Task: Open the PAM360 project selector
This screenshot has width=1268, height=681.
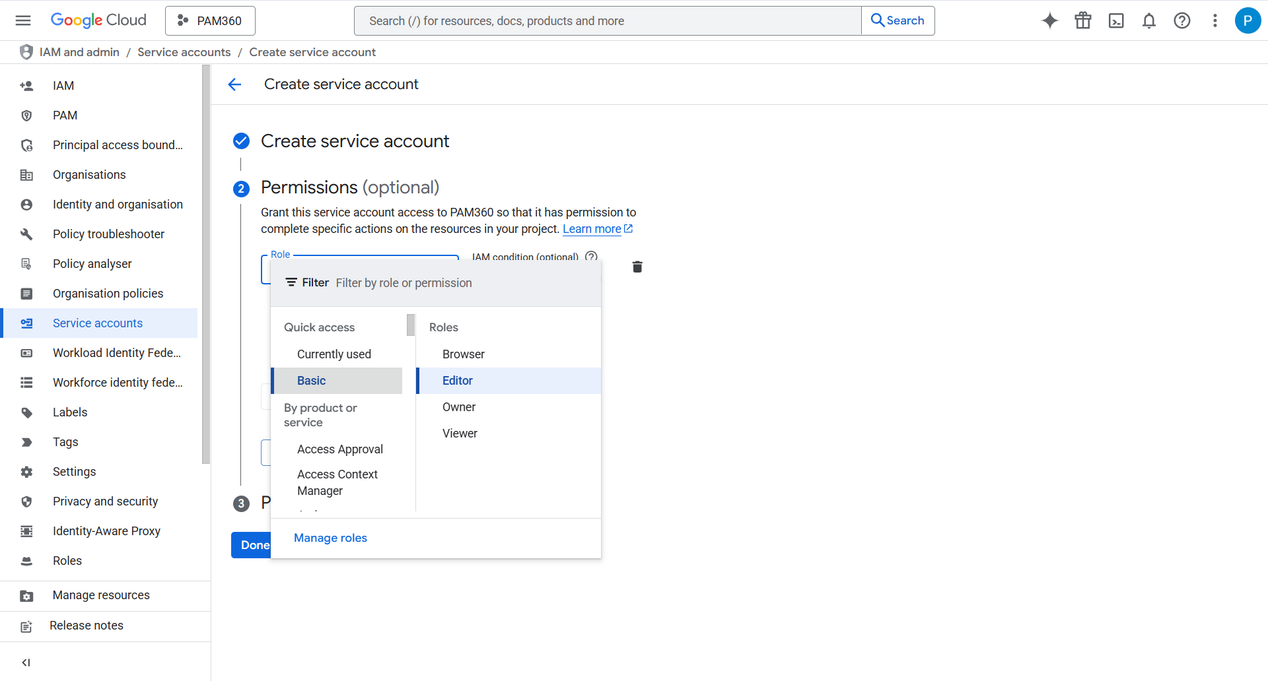Action: (x=210, y=20)
